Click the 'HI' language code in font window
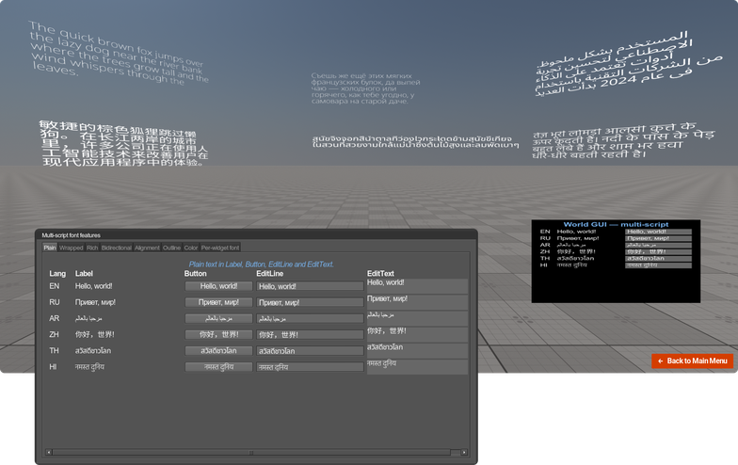Image resolution: width=738 pixels, height=465 pixels. (x=53, y=367)
